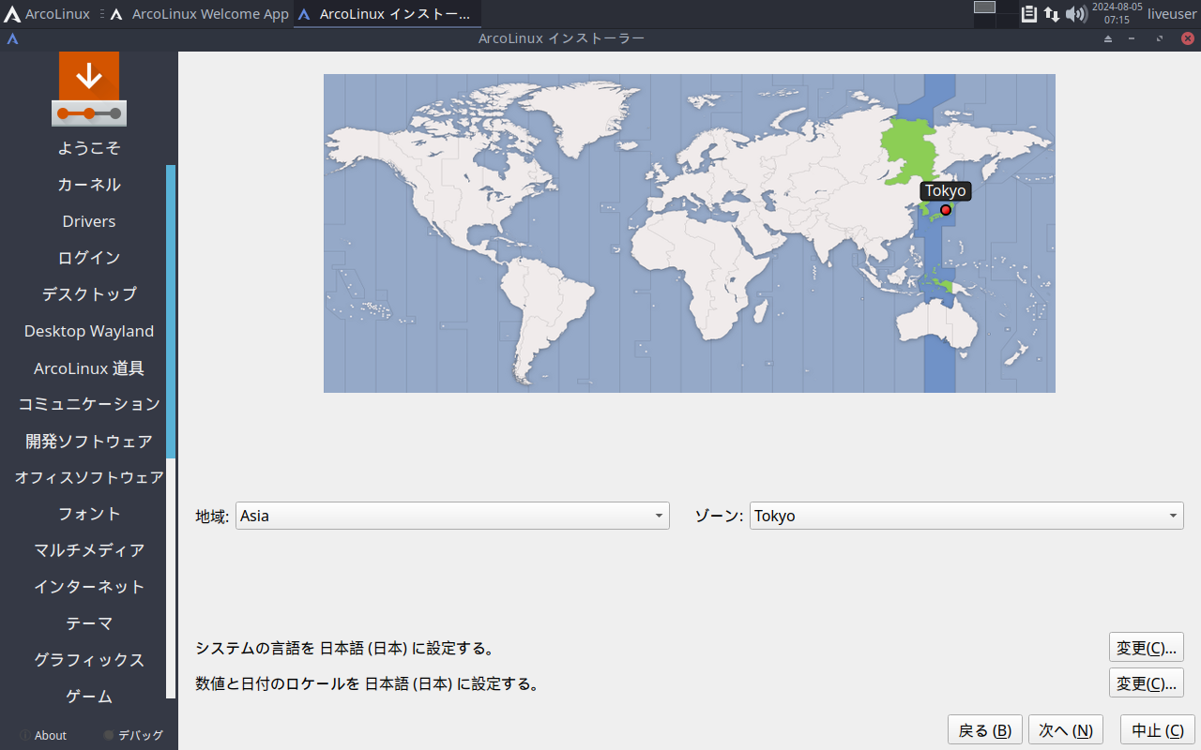Click the orange installer logo

coord(89,89)
